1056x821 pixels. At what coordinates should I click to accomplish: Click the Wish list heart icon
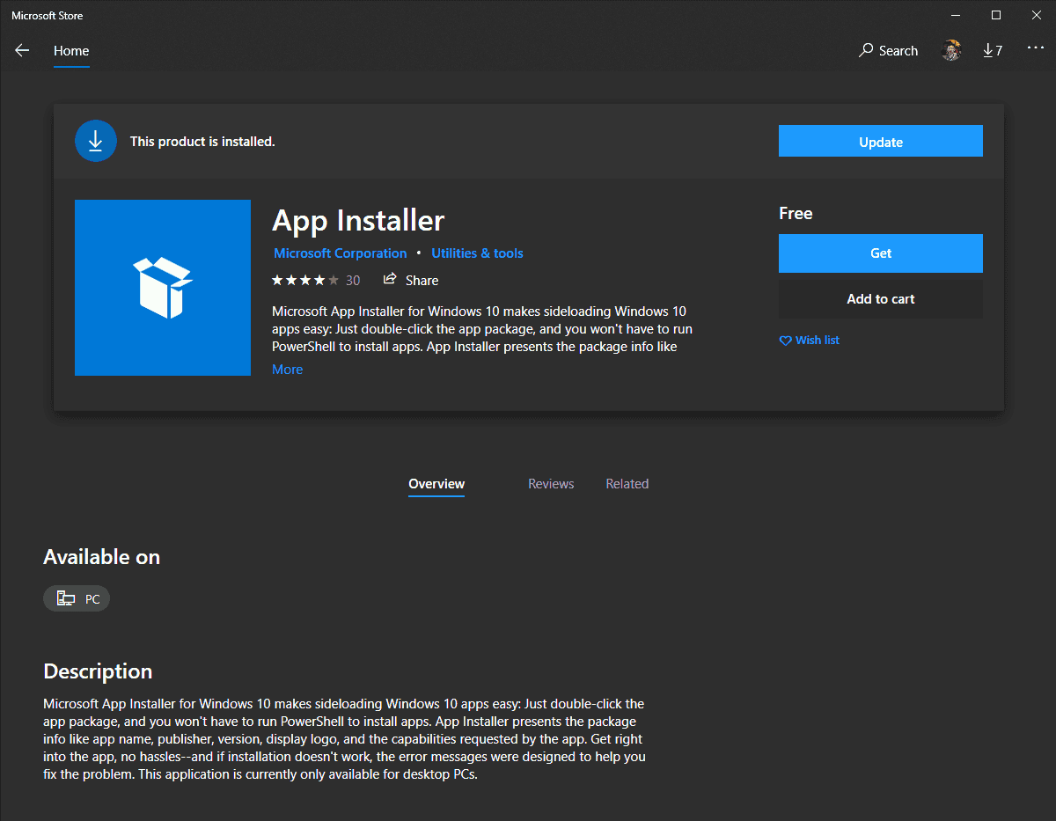[785, 341]
